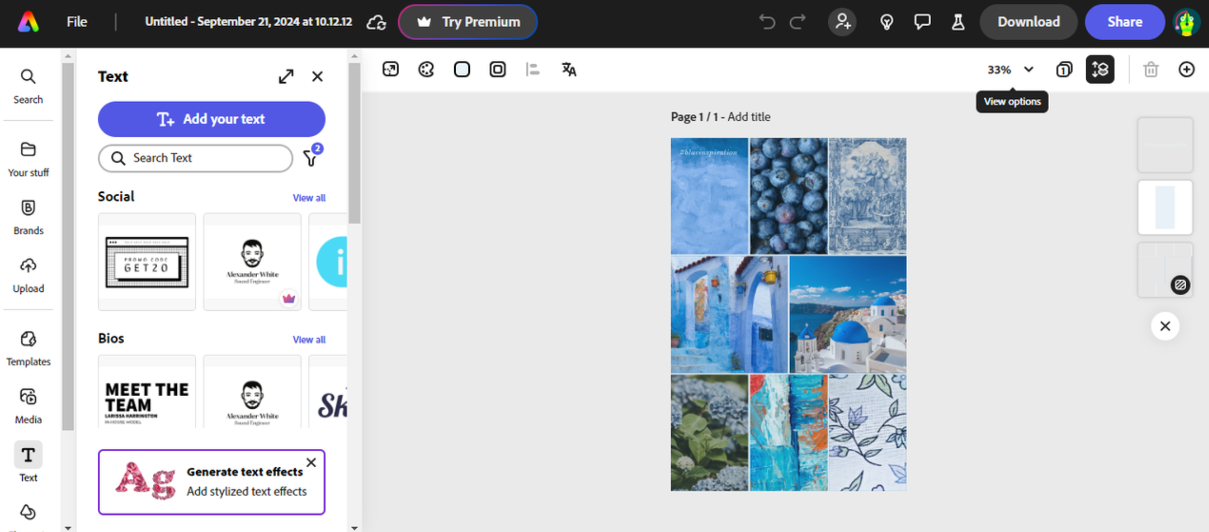Open the Search panel

[x=28, y=85]
